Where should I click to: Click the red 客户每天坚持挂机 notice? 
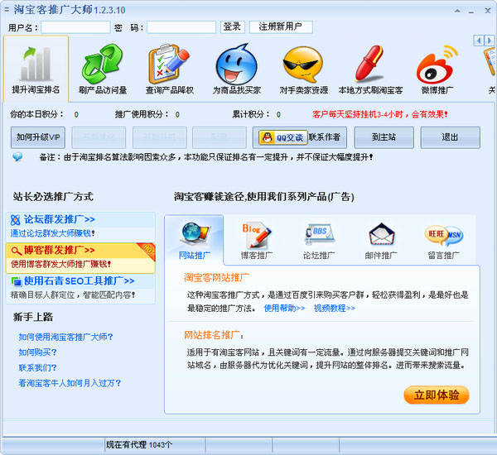(x=379, y=114)
